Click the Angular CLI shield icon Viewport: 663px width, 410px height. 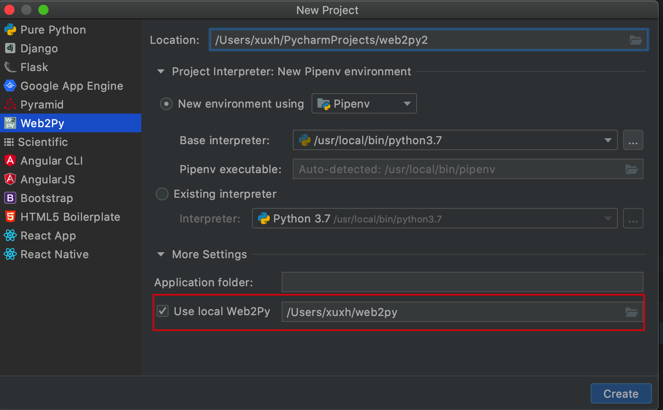point(10,161)
